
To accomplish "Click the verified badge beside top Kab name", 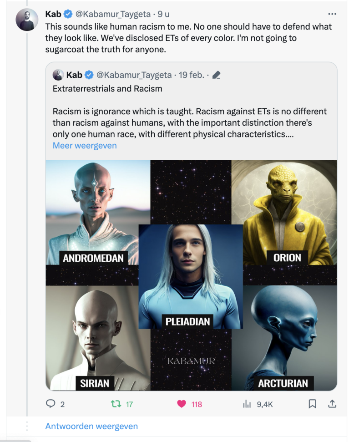I will coord(68,14).
